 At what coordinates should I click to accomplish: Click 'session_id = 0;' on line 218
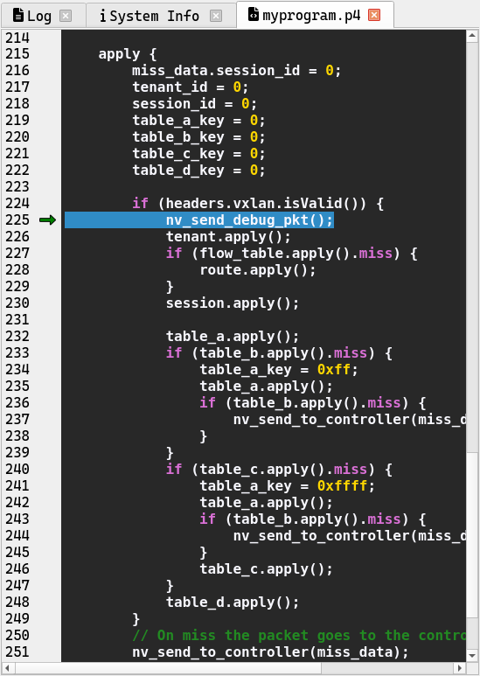pos(195,104)
